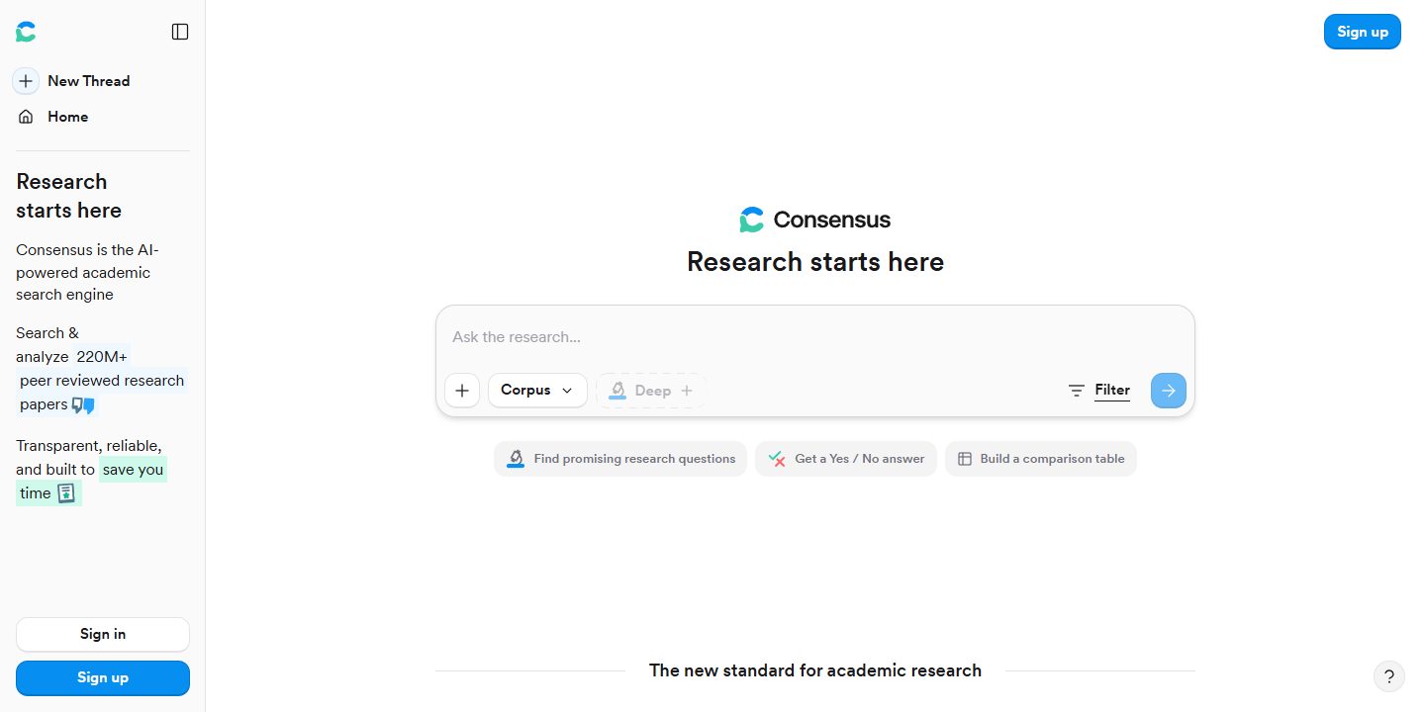The image size is (1425, 712).
Task: Click the Consensus logo above the headline
Action: tap(815, 220)
